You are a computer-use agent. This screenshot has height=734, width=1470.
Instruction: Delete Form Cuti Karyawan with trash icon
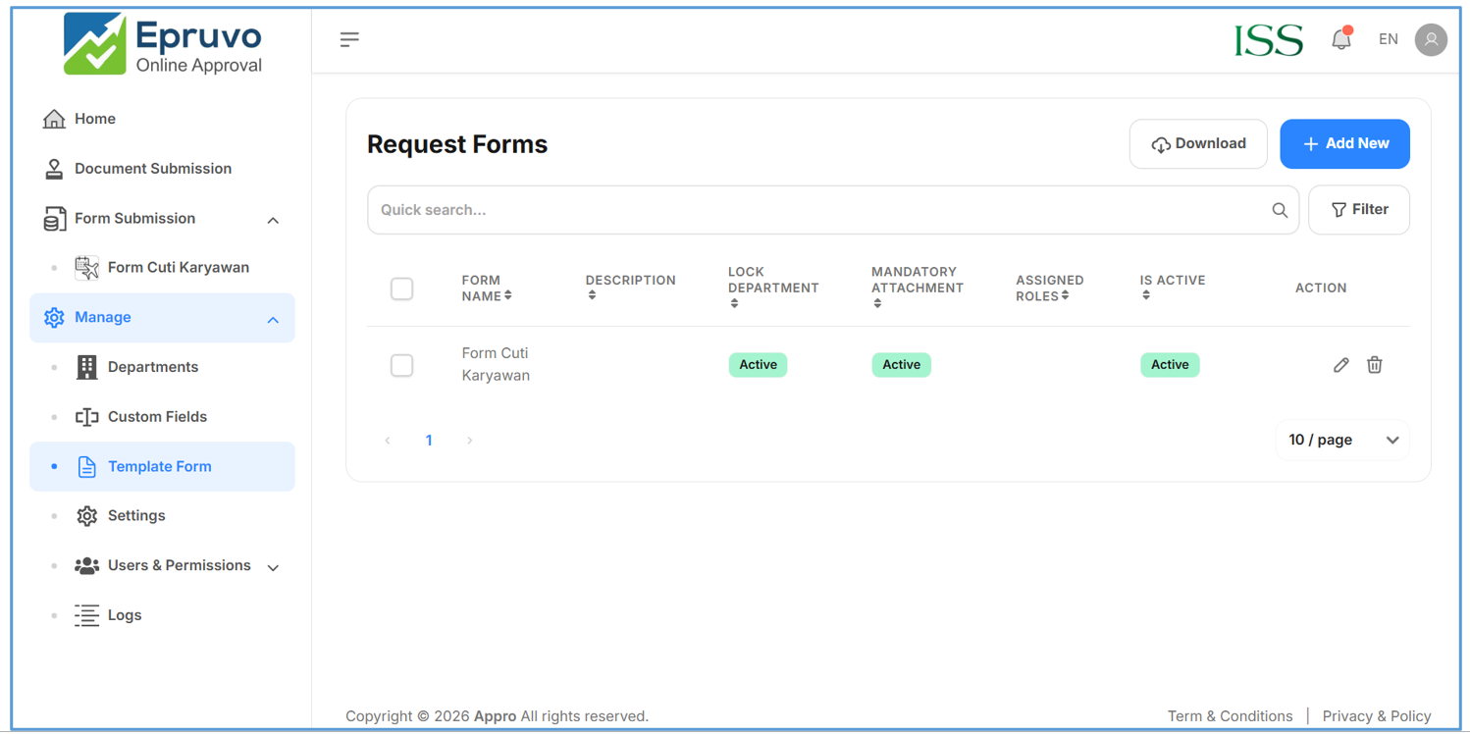(x=1374, y=365)
